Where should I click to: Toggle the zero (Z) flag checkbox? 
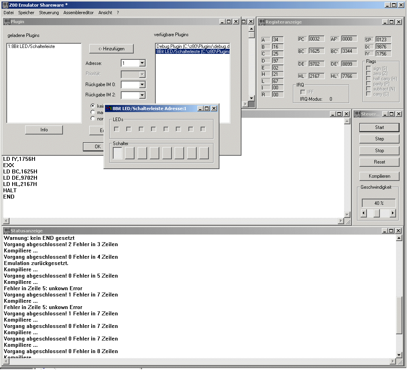click(x=368, y=74)
